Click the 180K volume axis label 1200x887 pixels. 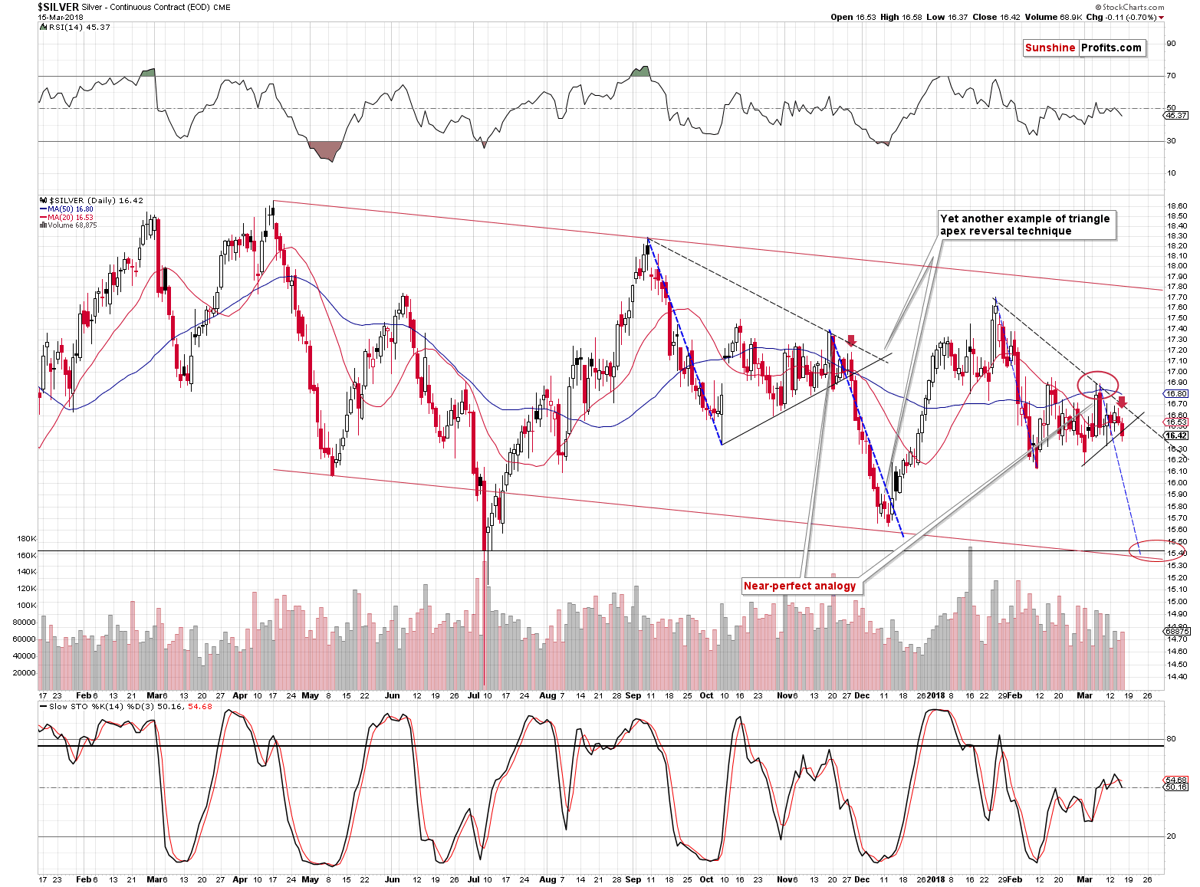point(28,539)
